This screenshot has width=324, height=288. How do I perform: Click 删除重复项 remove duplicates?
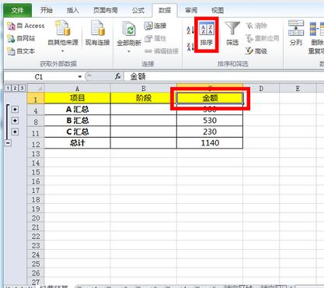click(316, 38)
